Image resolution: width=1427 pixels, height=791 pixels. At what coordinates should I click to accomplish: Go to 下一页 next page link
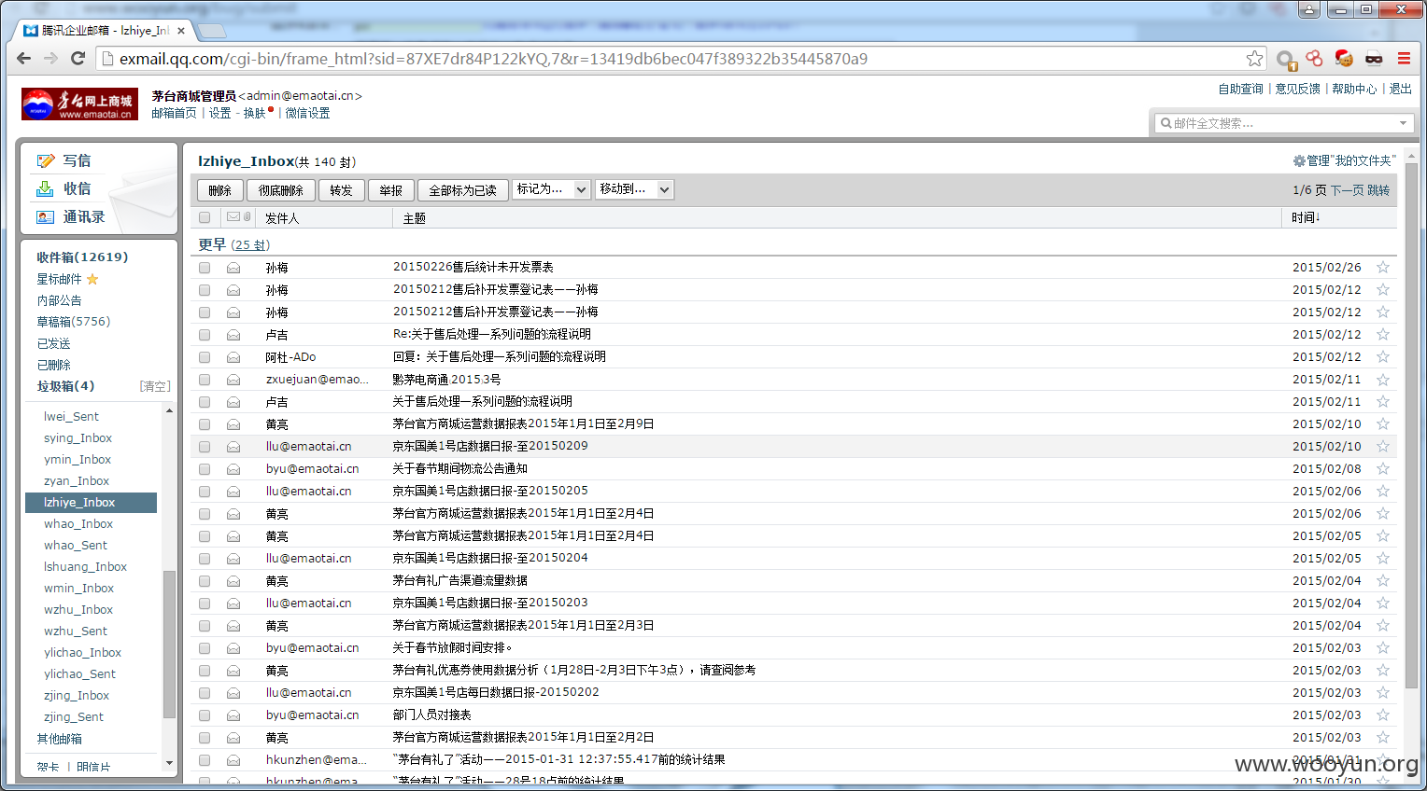(1347, 190)
